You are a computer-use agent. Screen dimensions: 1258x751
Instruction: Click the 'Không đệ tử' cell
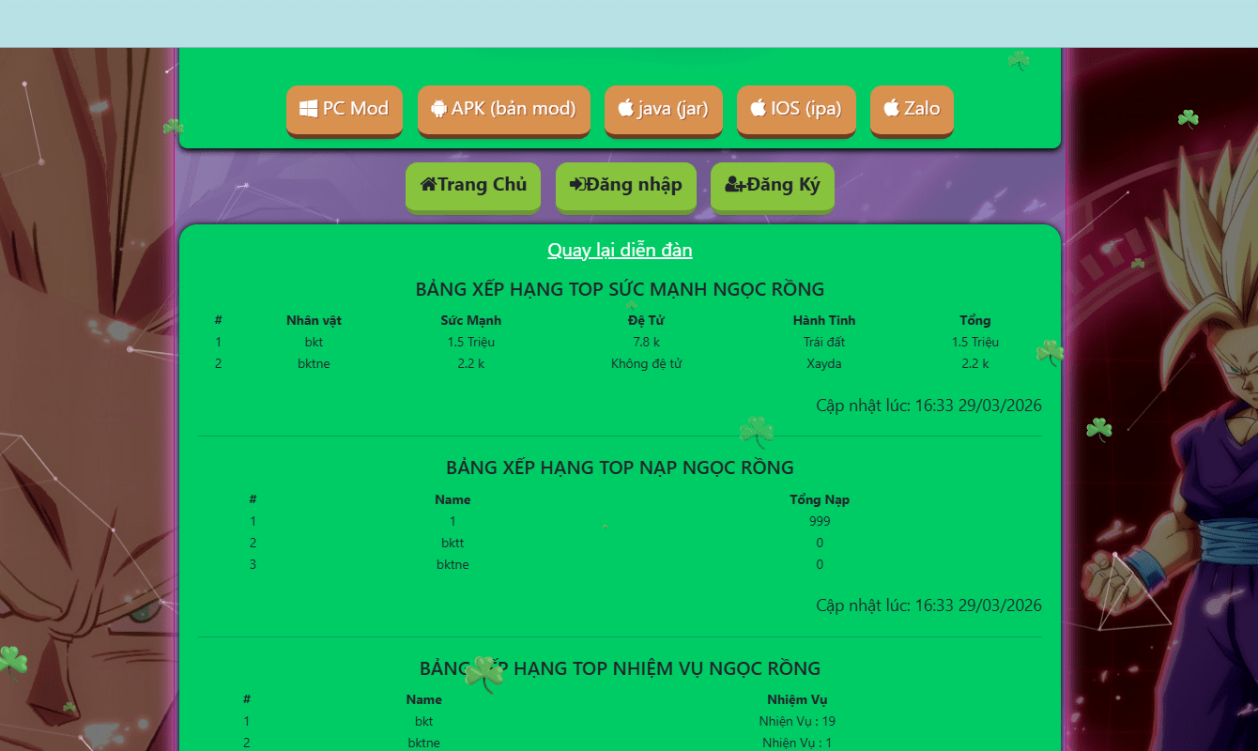point(646,364)
